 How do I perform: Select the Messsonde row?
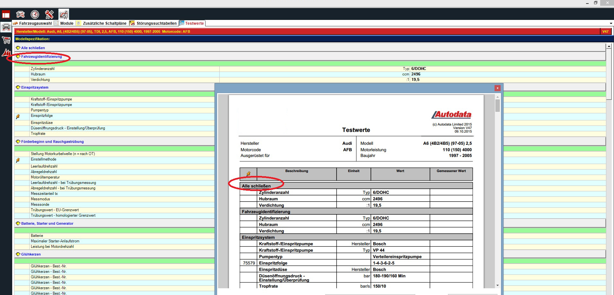[x=114, y=204]
